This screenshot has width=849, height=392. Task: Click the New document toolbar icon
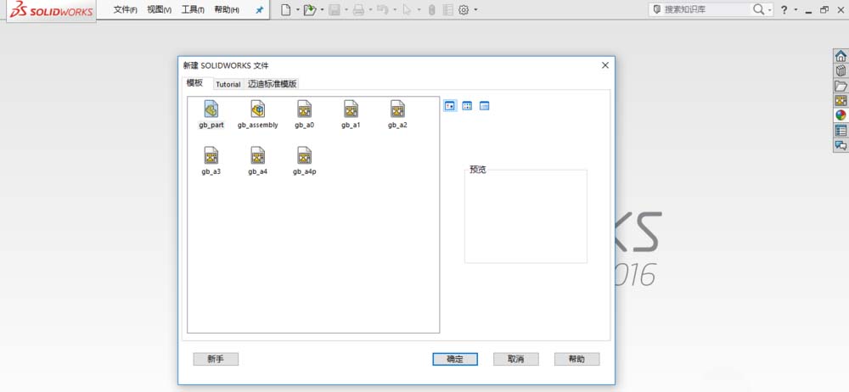click(286, 9)
